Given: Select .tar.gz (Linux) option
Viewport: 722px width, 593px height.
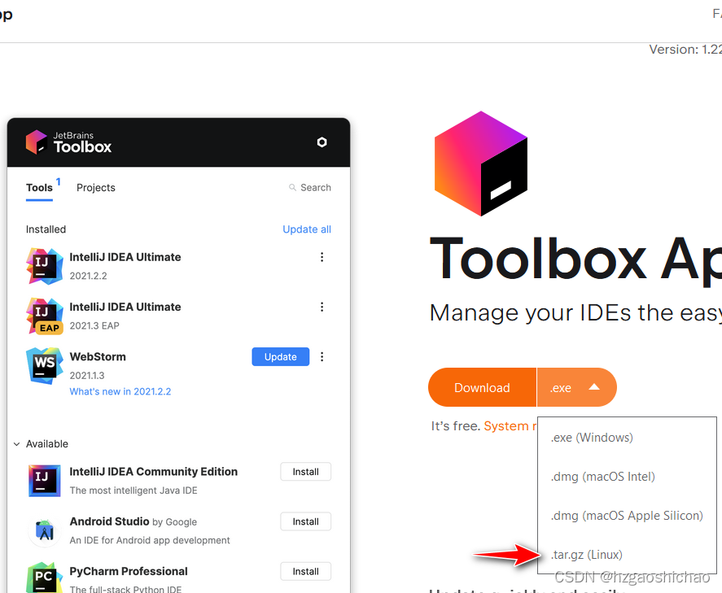Looking at the screenshot, I should [586, 554].
